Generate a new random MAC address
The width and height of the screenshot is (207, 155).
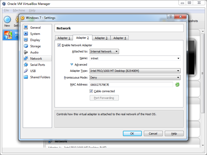pos(177,84)
